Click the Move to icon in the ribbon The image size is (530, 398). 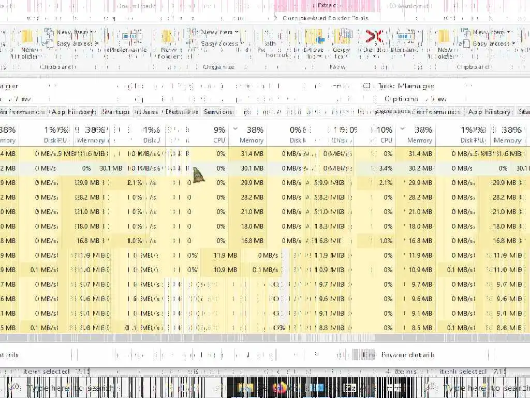click(314, 36)
